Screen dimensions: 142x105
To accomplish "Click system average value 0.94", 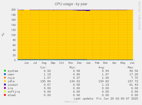I will click(105, 71).
